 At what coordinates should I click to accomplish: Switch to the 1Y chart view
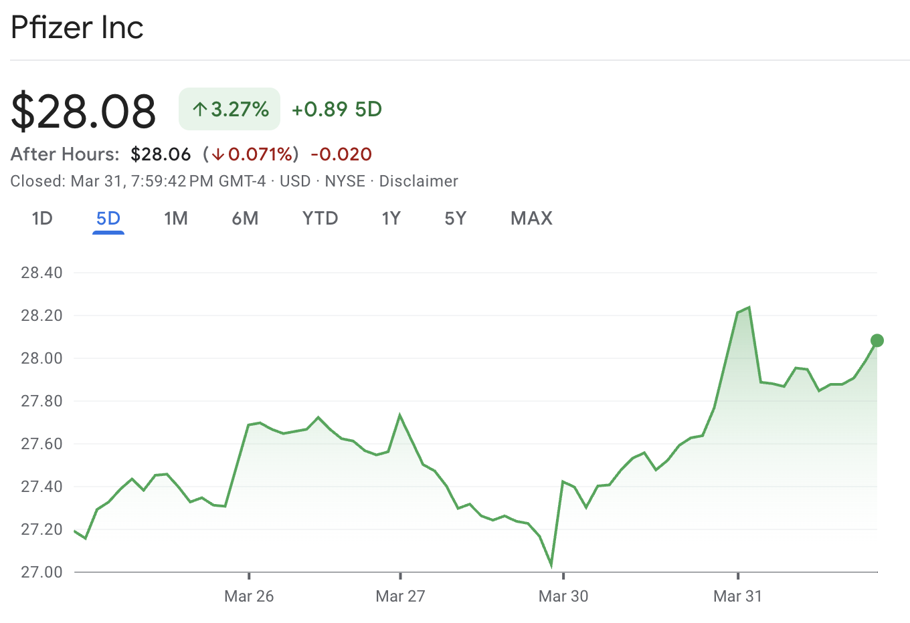coord(391,218)
